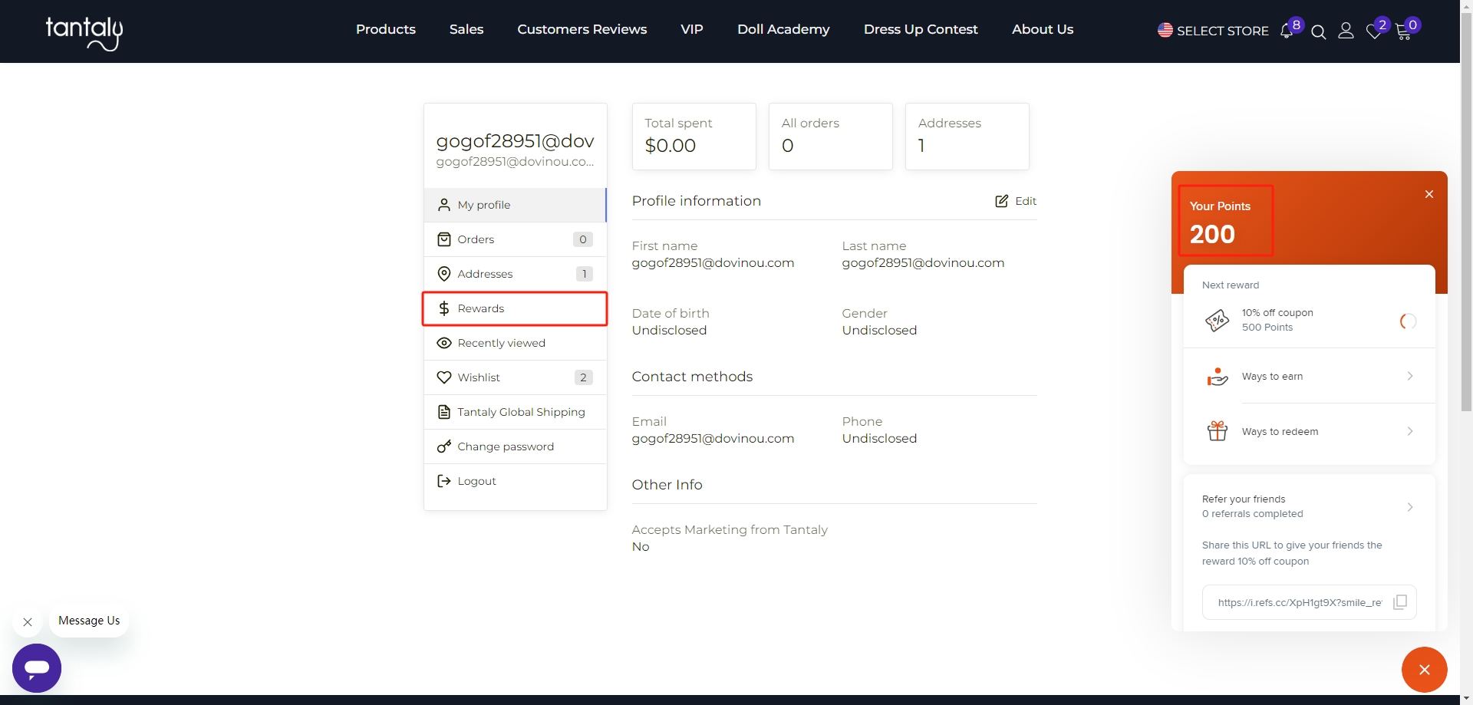The image size is (1473, 705).
Task: Click the Wishlist count badge 2
Action: coord(583,377)
